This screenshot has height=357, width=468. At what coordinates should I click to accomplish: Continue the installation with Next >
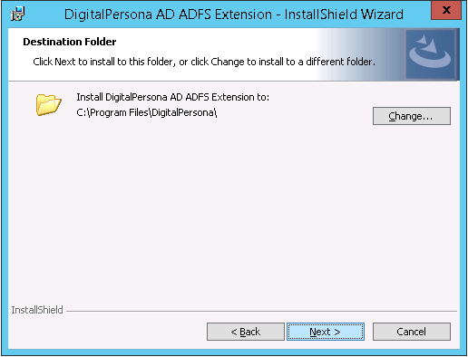326,332
